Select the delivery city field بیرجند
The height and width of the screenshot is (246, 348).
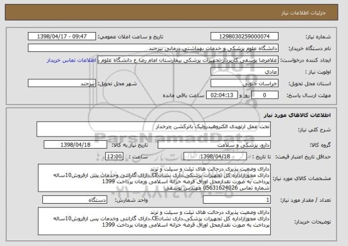click(x=62, y=83)
